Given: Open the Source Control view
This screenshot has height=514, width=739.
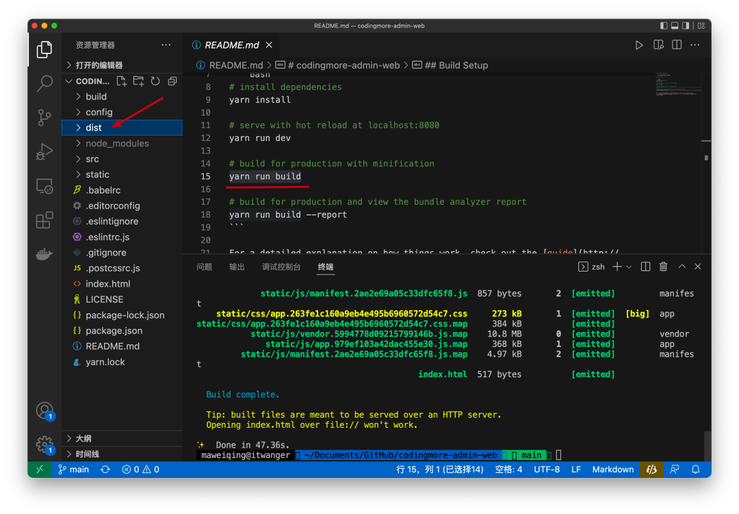Looking at the screenshot, I should pyautogui.click(x=44, y=118).
